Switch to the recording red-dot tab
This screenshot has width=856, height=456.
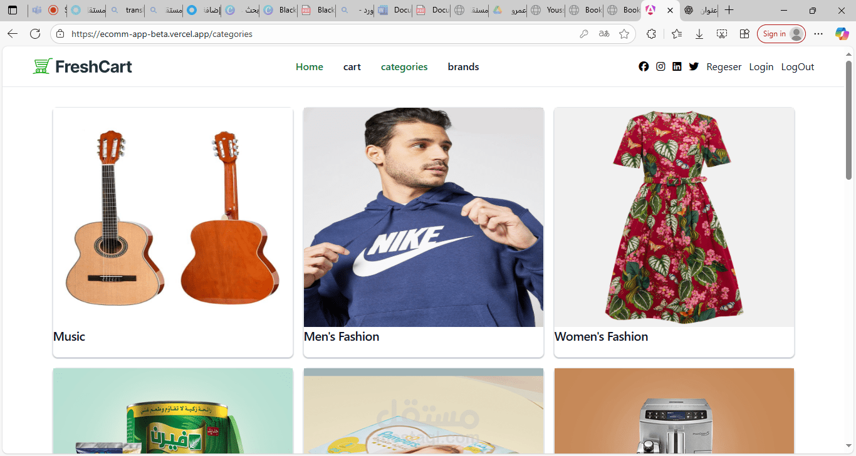[x=56, y=10]
